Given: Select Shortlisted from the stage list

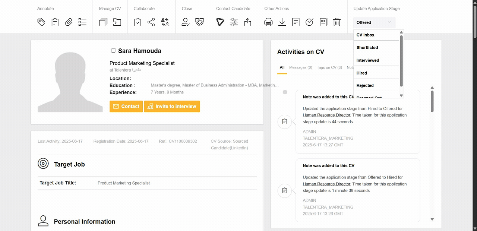Looking at the screenshot, I should coord(367,48).
